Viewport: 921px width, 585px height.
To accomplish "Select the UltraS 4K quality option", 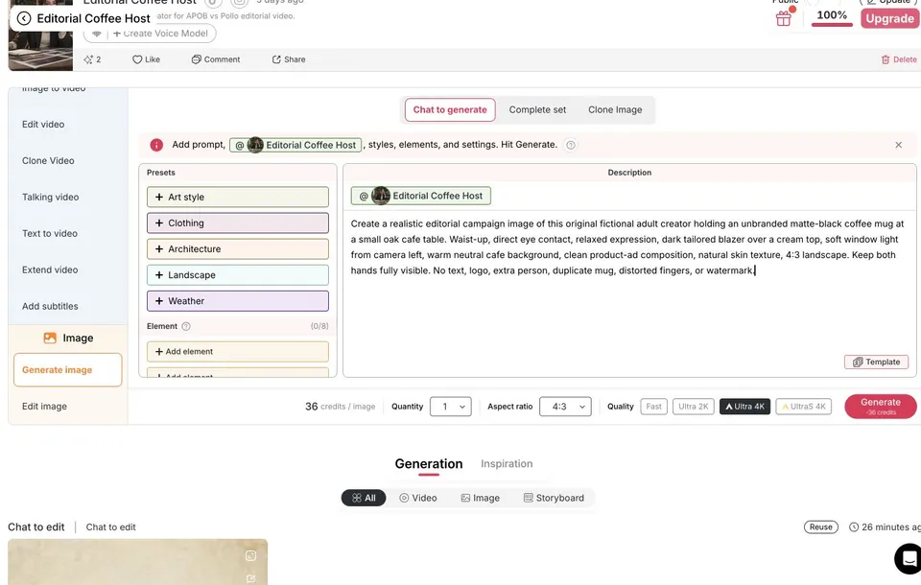I will [x=804, y=407].
